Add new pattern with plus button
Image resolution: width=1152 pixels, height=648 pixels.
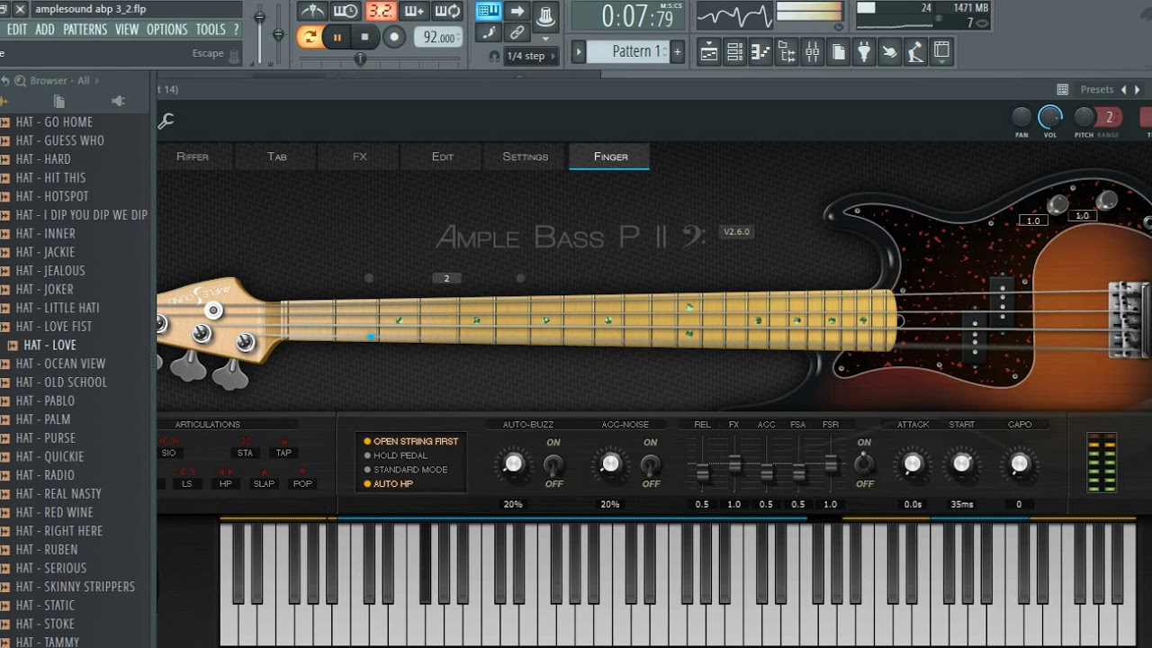678,52
